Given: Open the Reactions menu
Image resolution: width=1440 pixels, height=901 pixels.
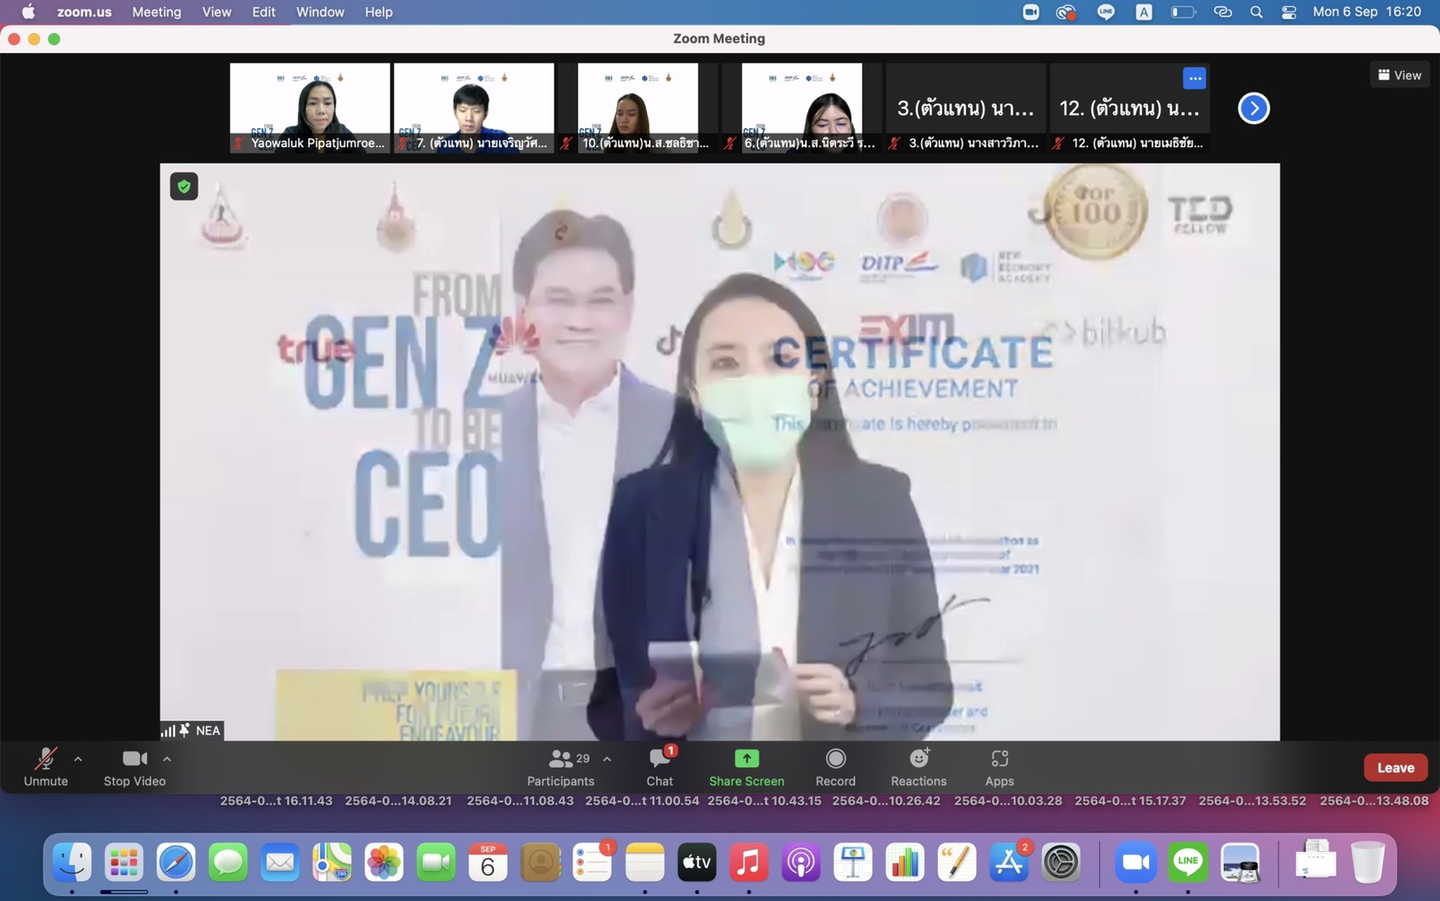Looking at the screenshot, I should tap(918, 767).
